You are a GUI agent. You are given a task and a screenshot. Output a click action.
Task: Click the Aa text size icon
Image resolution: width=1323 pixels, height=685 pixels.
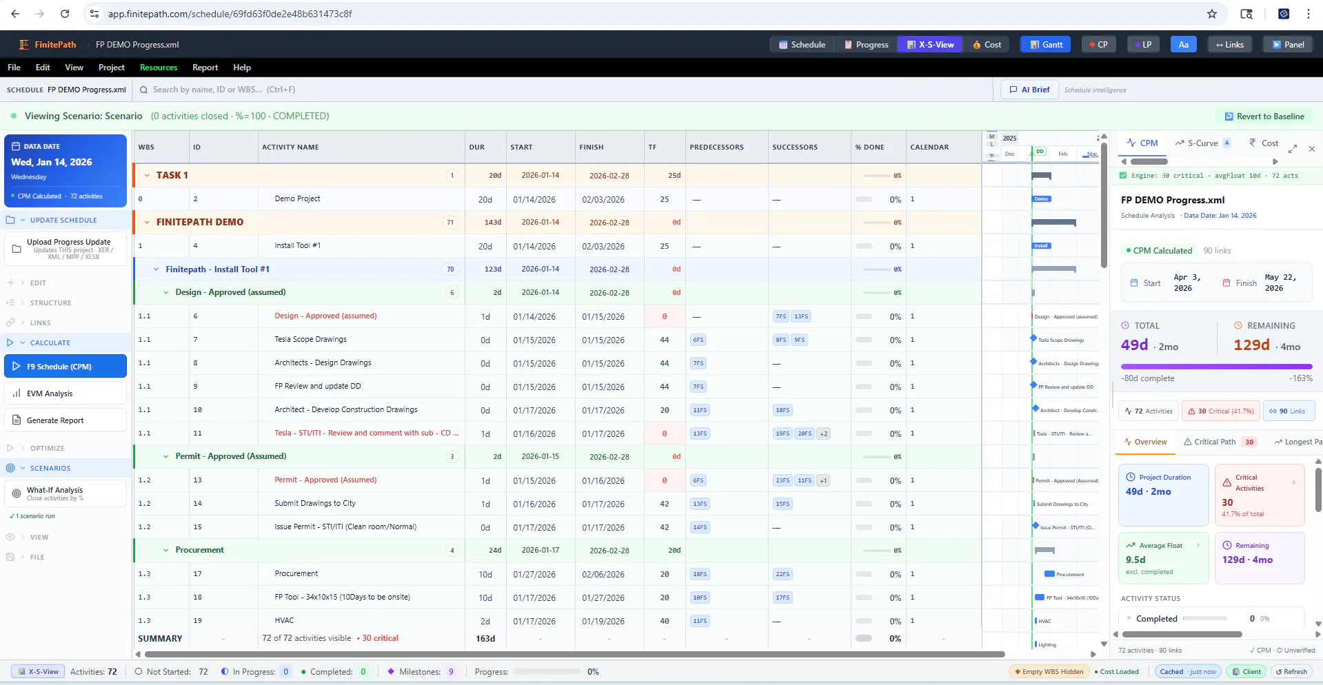point(1184,45)
